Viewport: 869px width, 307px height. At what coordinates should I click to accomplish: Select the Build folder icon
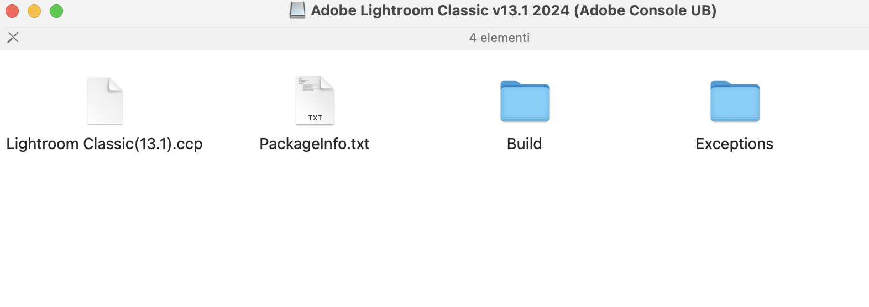pos(525,101)
